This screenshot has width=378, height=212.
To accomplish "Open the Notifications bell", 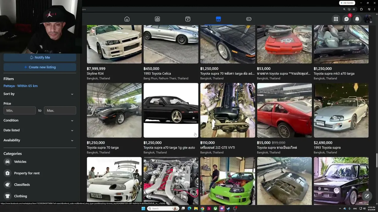I will coord(357,19).
